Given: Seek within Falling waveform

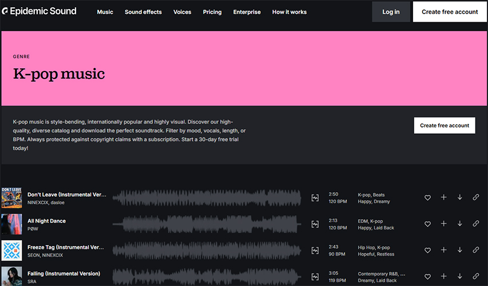Looking at the screenshot, I should coord(207,276).
